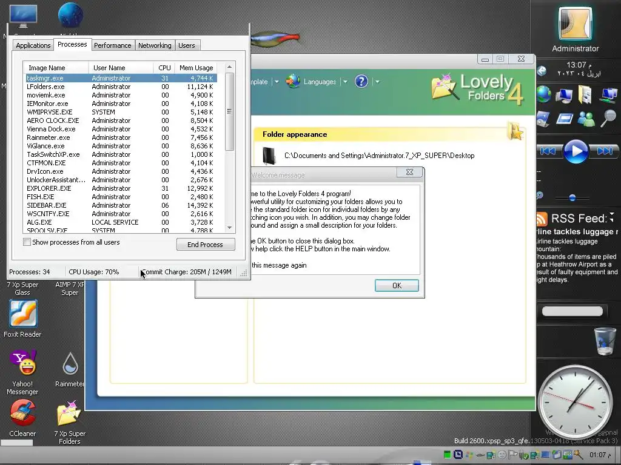This screenshot has width=621, height=465.
Task: Open the 7 Xp Super Folders shortcut
Action: (69, 413)
